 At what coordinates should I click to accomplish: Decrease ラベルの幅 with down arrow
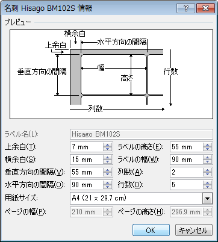(x=207, y=162)
